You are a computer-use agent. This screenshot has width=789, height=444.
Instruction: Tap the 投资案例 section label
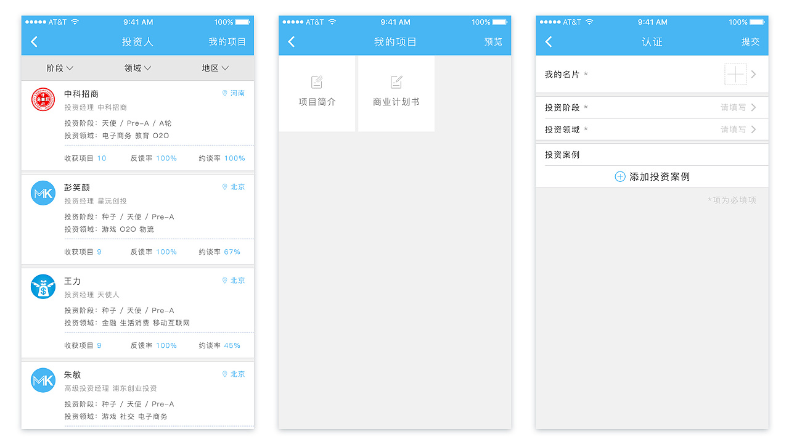click(x=562, y=155)
